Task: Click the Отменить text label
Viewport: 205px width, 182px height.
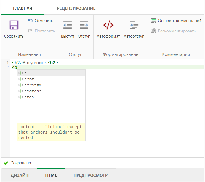Action: pyautogui.click(x=44, y=21)
